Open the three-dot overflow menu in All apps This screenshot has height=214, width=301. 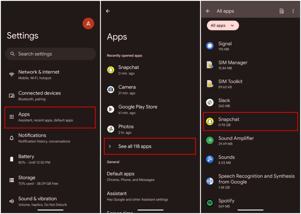[293, 11]
